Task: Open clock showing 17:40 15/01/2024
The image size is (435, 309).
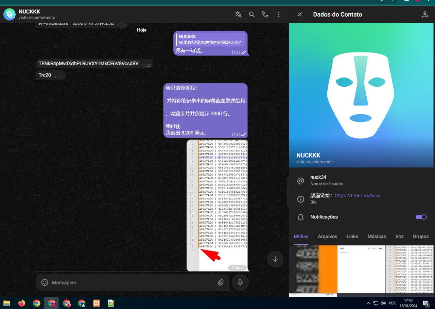Action: (408, 303)
